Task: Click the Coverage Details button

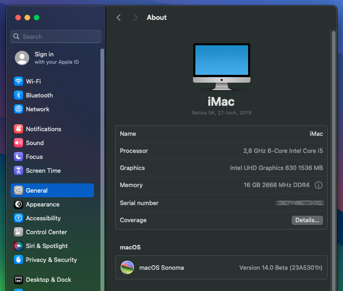Action: click(x=307, y=220)
